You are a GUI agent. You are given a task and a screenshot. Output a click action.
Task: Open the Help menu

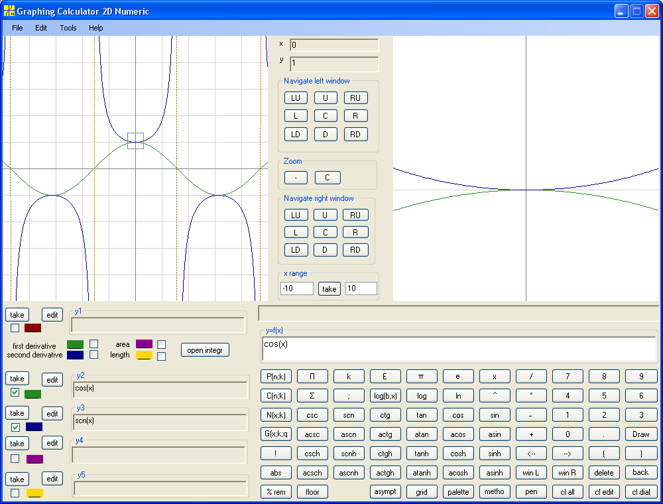[95, 28]
